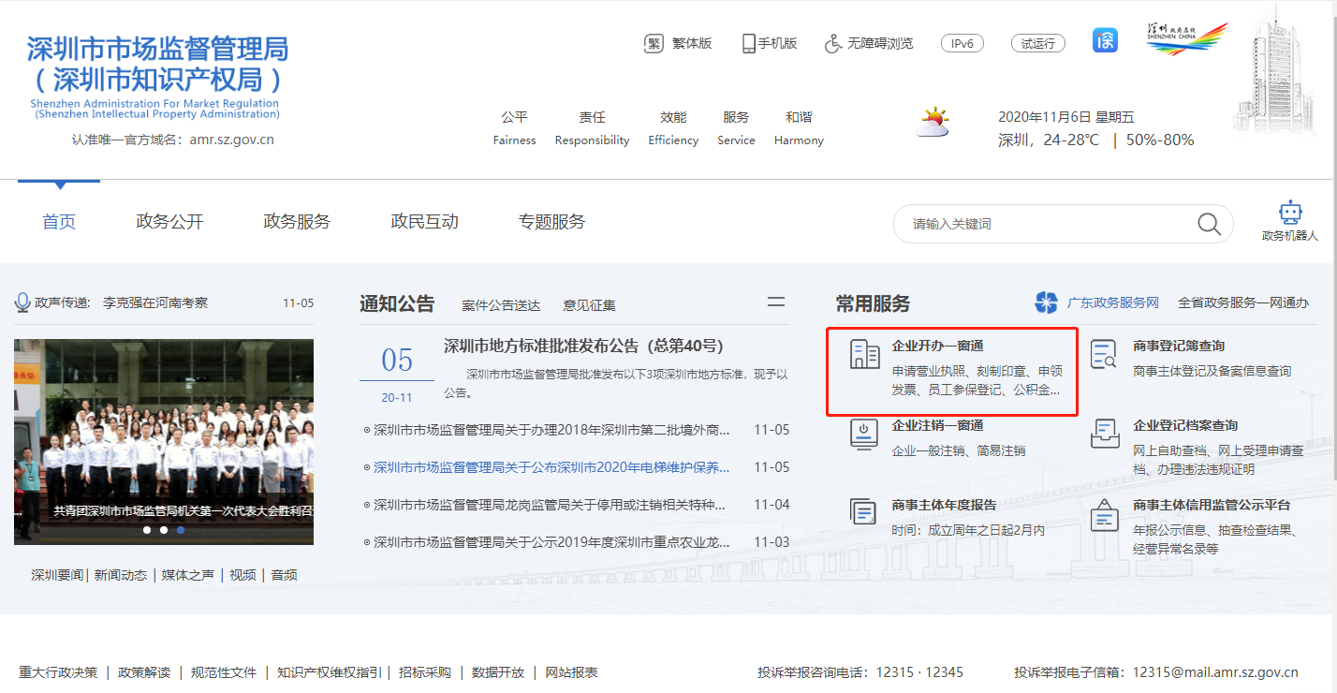The height and width of the screenshot is (693, 1337).
Task: Select the 意见征集 tab
Action: click(591, 303)
